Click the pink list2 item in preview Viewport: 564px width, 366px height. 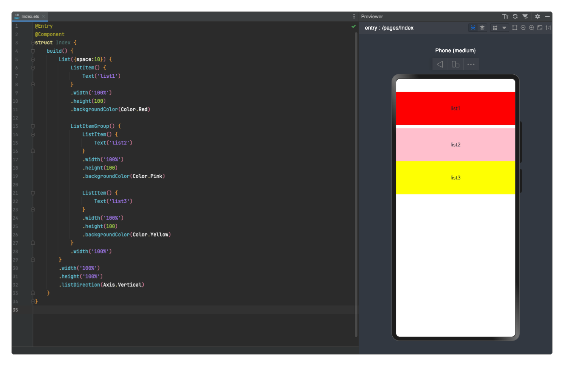coord(455,145)
